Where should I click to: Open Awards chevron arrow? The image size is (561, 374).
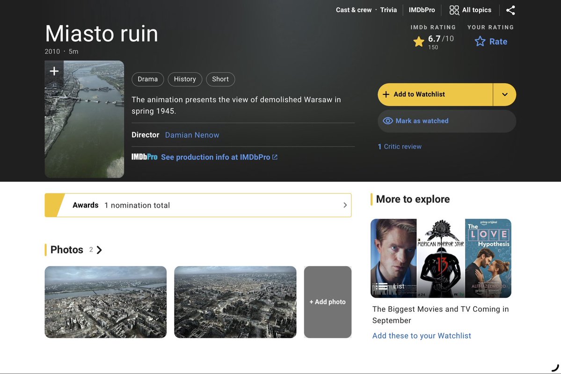[x=345, y=205]
